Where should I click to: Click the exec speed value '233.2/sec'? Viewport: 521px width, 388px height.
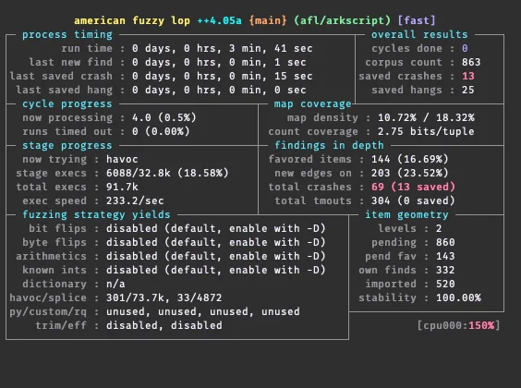pyautogui.click(x=135, y=201)
